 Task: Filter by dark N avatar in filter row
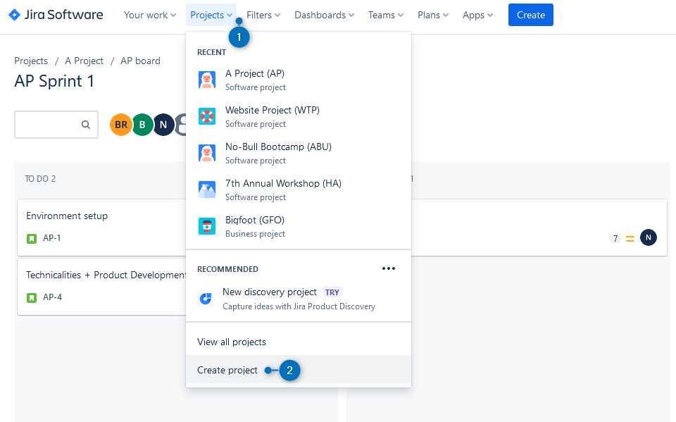[163, 125]
